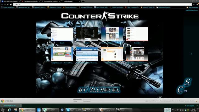199x112 pixels.
Task: Open the [Beta] Counter Strike bookmark
Action: [101, 7]
